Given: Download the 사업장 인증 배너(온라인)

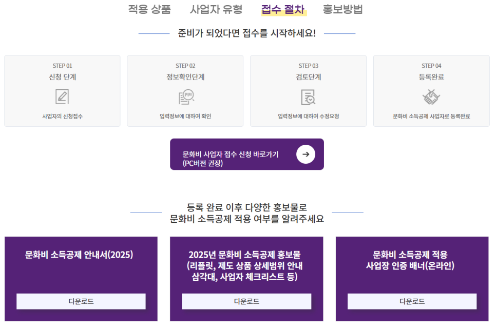Looking at the screenshot, I should point(412,301).
